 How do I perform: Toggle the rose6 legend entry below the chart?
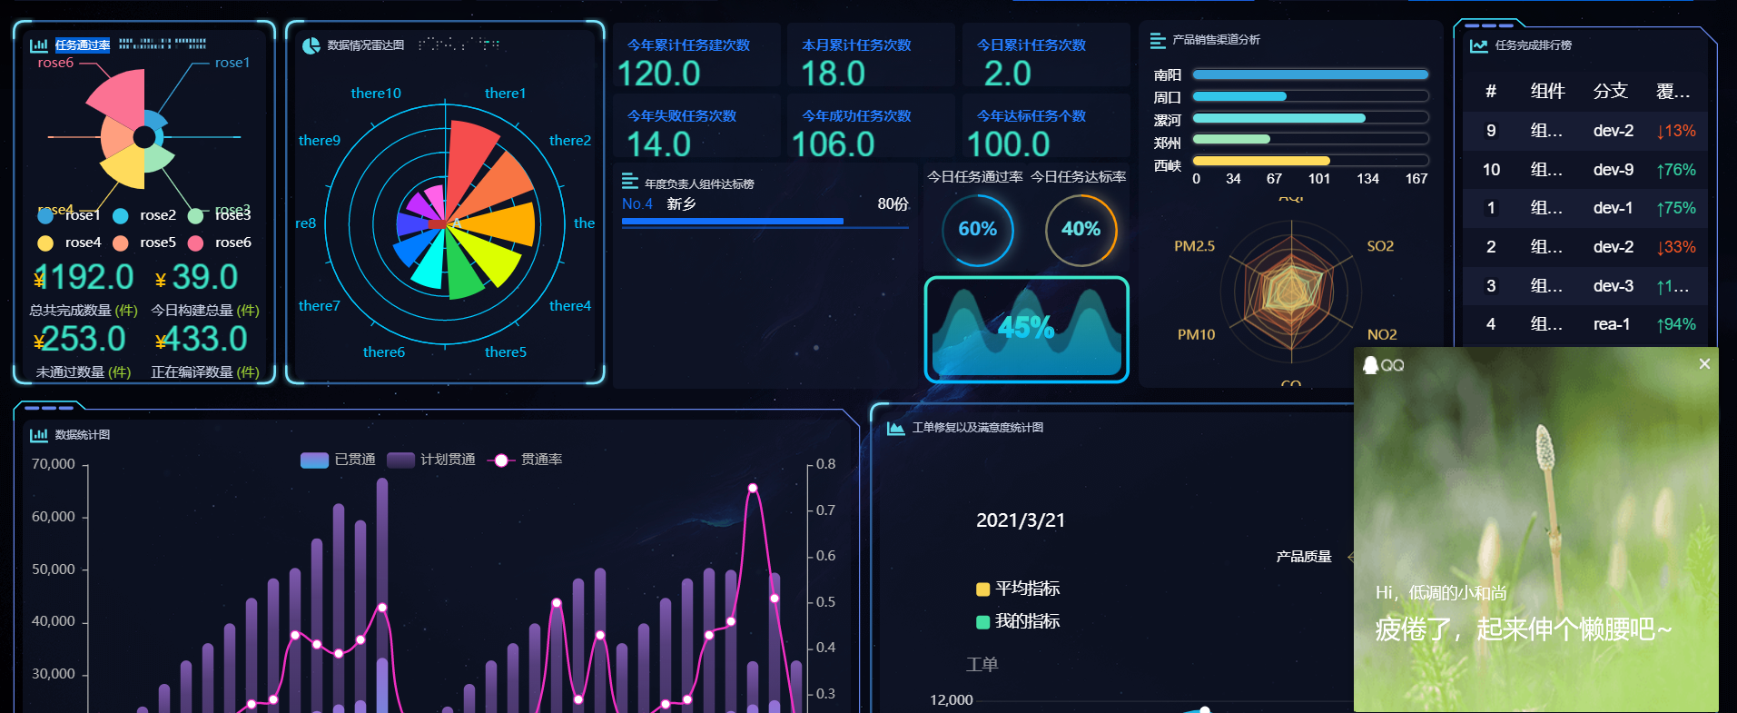coord(219,243)
